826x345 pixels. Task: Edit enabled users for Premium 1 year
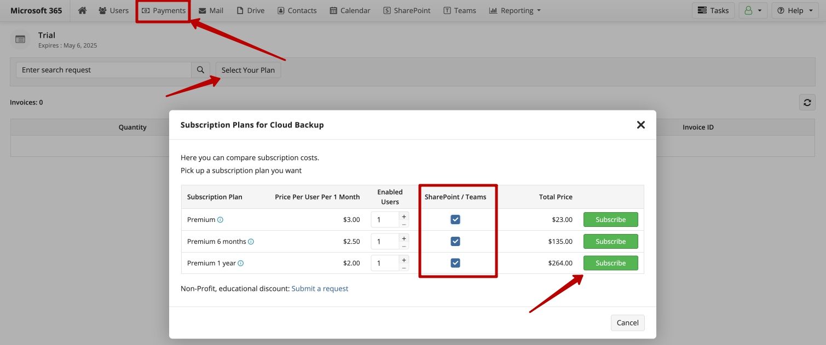[x=385, y=264]
